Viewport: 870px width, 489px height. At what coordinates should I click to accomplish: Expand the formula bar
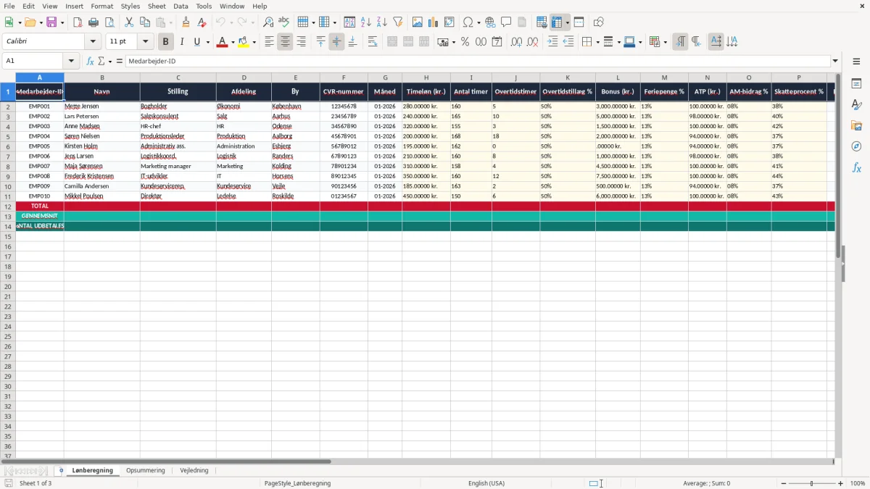(x=835, y=62)
